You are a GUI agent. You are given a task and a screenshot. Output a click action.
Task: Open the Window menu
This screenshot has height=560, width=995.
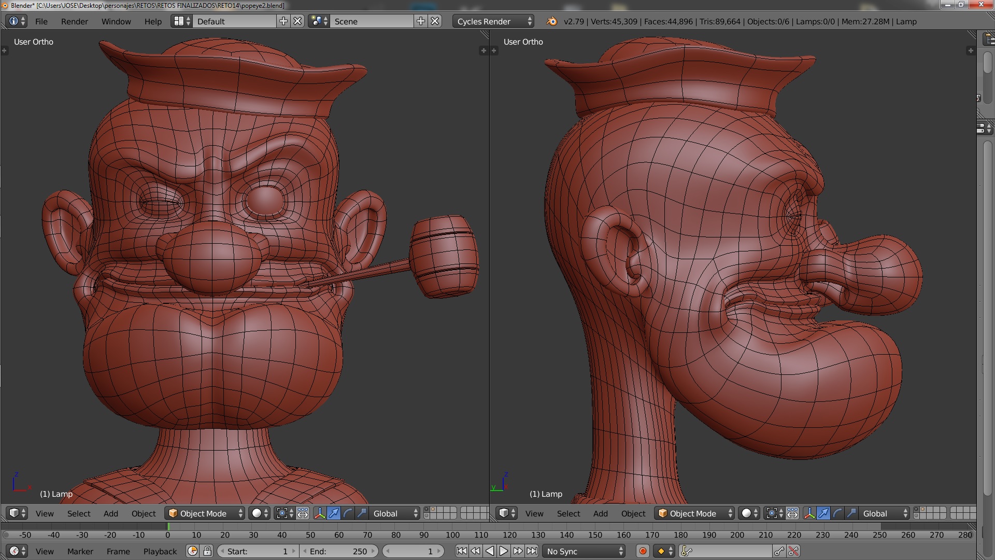(x=116, y=21)
